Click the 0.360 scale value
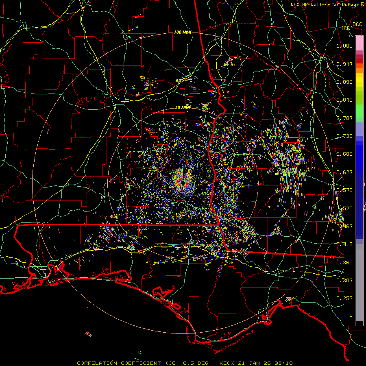Viewport: 366px width, 366px height. [344, 263]
